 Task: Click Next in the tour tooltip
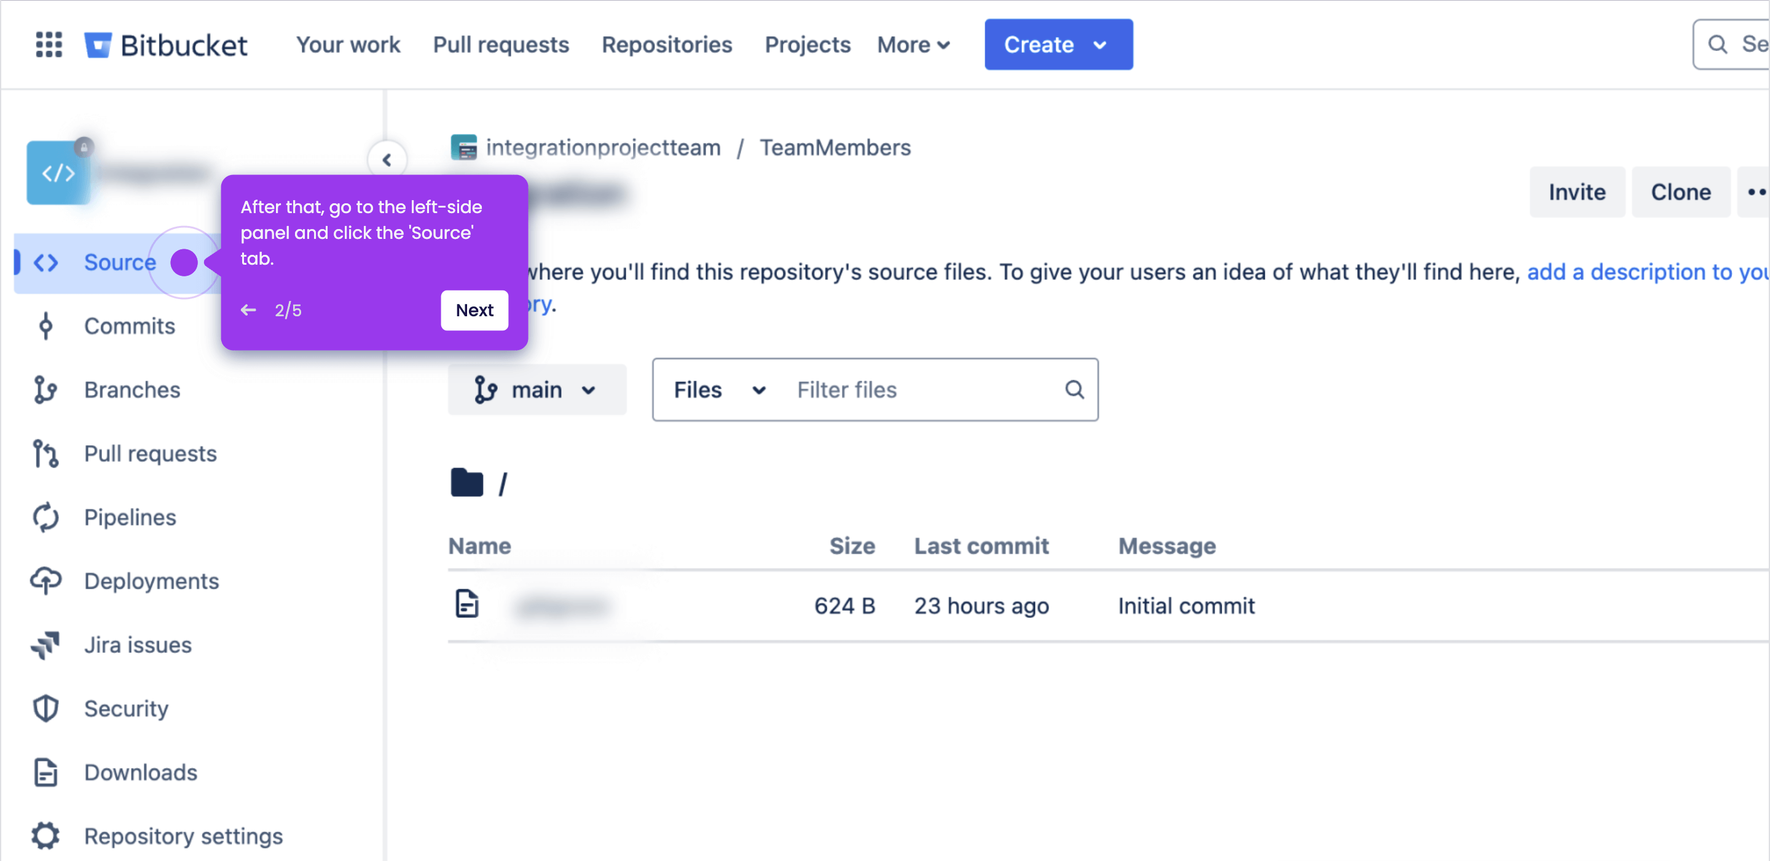pyautogui.click(x=474, y=310)
